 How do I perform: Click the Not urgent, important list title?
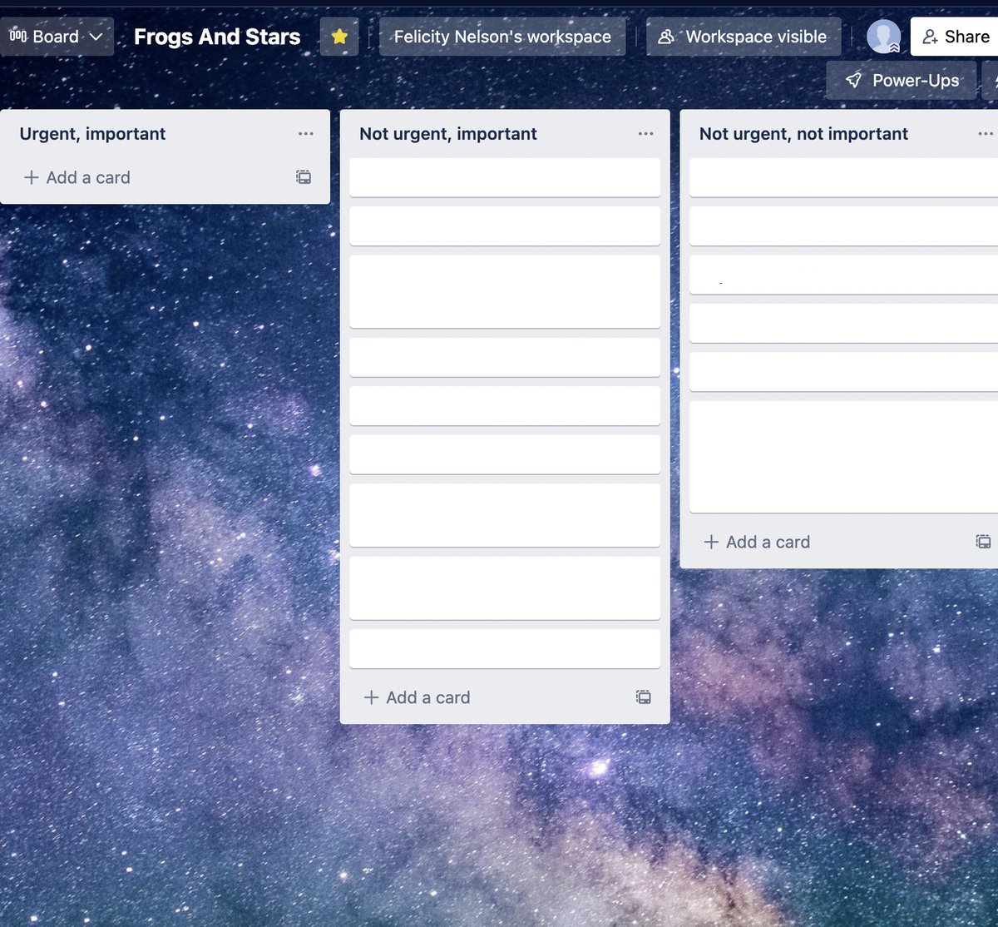point(448,134)
